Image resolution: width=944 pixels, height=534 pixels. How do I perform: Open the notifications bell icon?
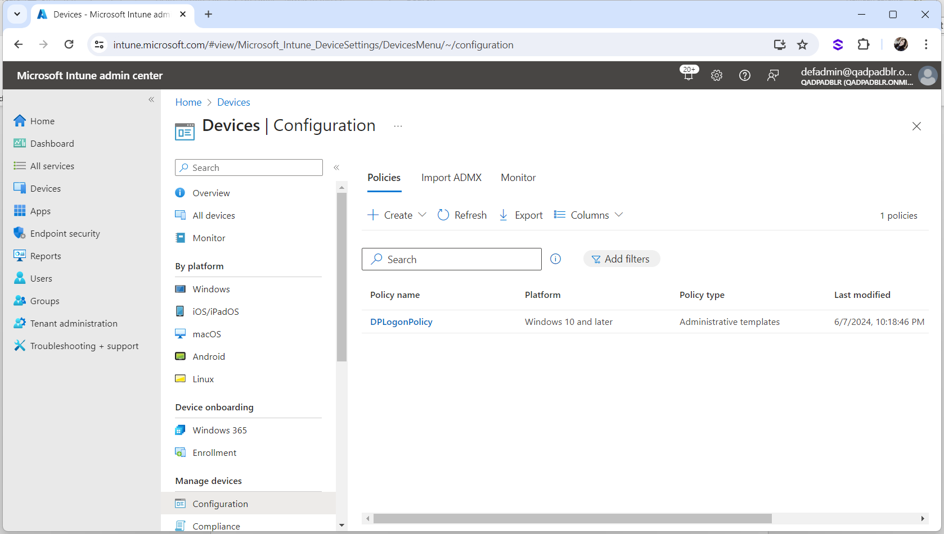coord(689,75)
